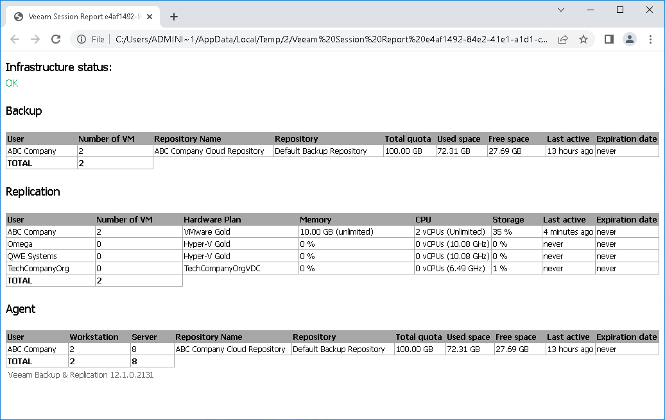Click the Backup section heading
The height and width of the screenshot is (420, 665).
(24, 111)
